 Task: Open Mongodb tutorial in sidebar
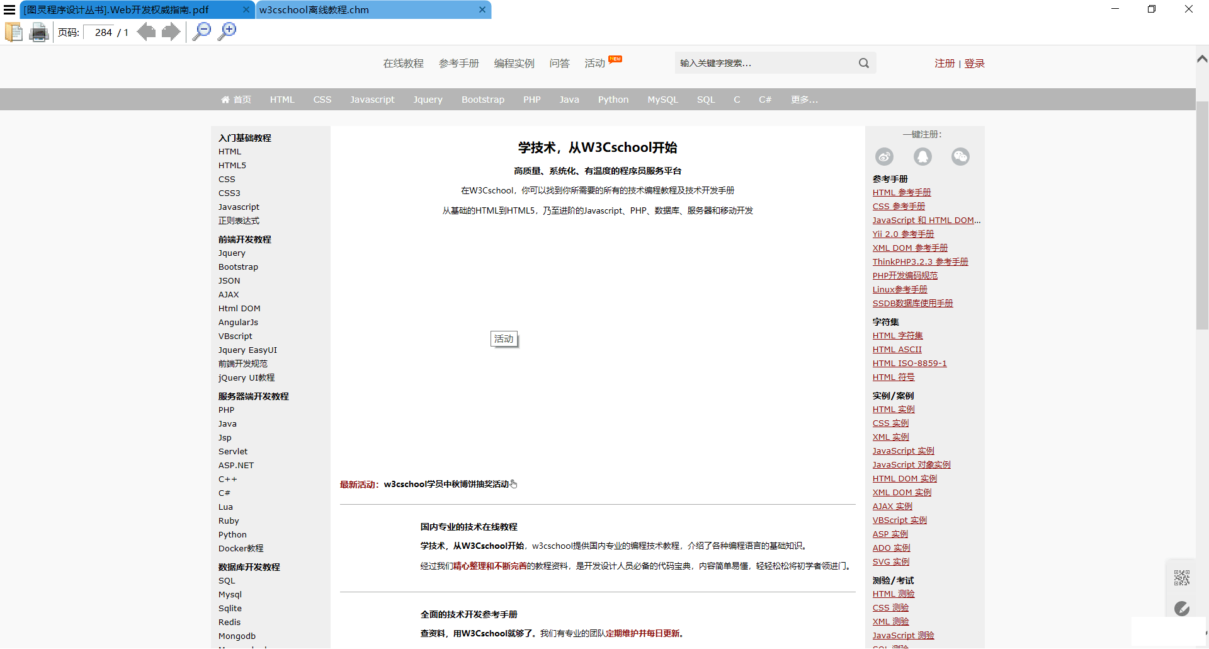[237, 636]
